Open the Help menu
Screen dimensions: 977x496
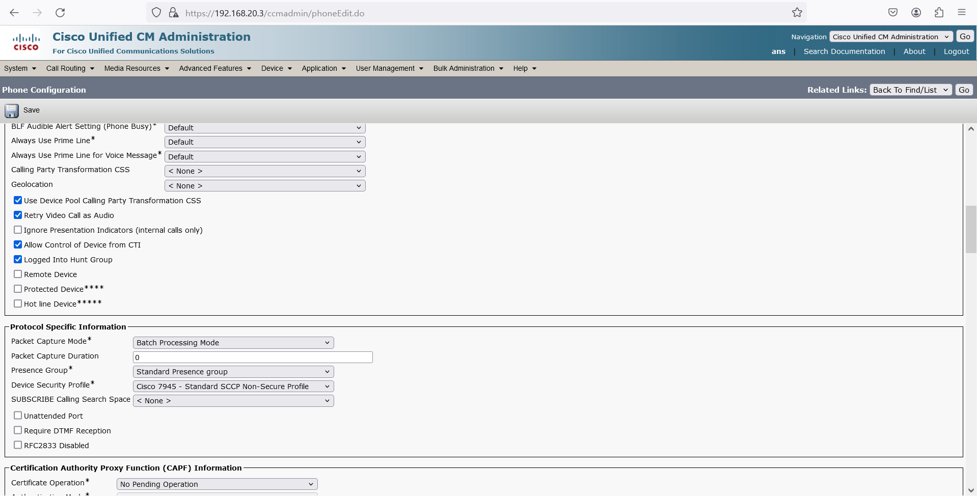pos(525,68)
